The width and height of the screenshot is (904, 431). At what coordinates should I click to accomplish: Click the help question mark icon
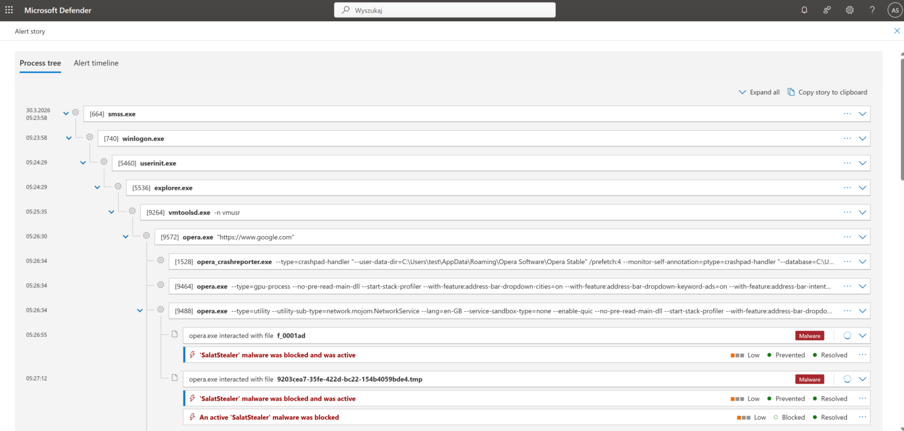(871, 10)
